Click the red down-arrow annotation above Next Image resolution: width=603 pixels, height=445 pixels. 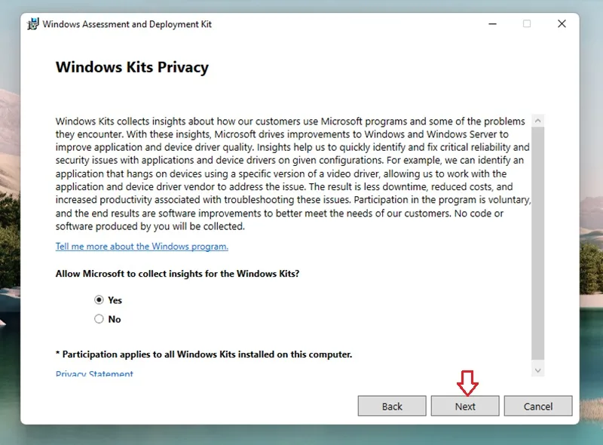(x=467, y=383)
